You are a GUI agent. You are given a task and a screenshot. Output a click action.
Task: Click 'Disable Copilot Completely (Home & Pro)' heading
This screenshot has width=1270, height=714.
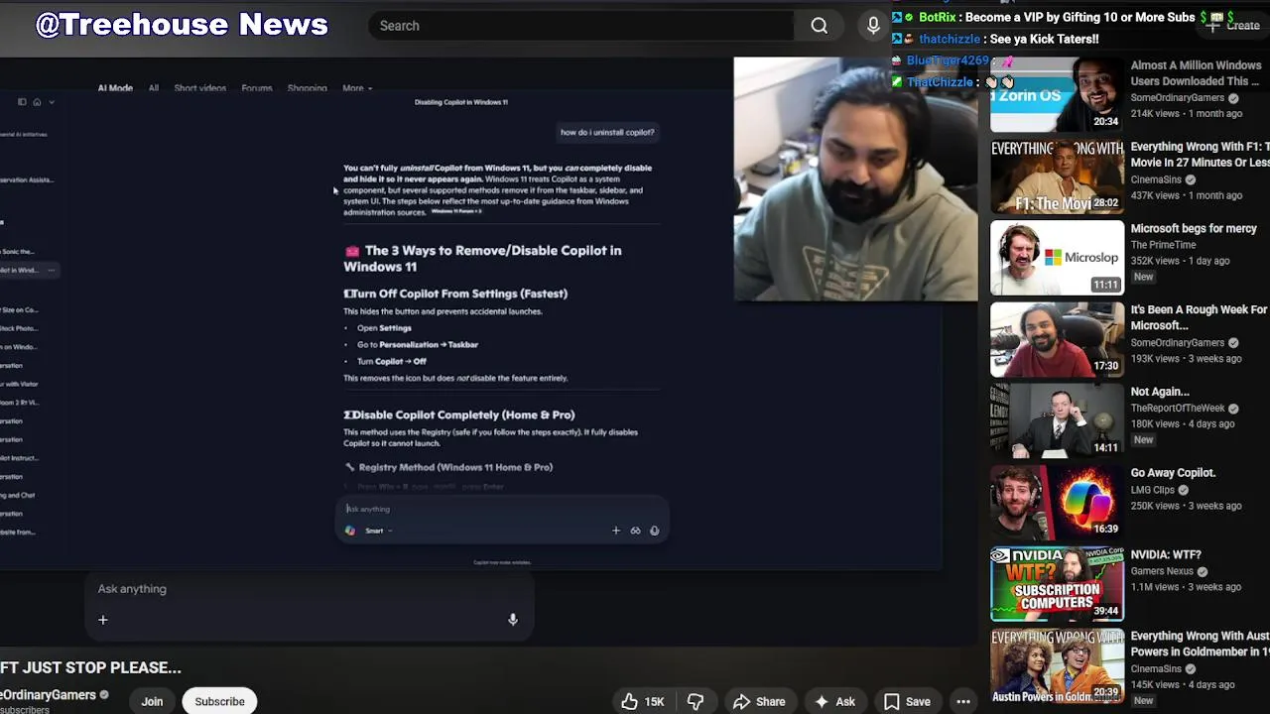click(x=459, y=415)
